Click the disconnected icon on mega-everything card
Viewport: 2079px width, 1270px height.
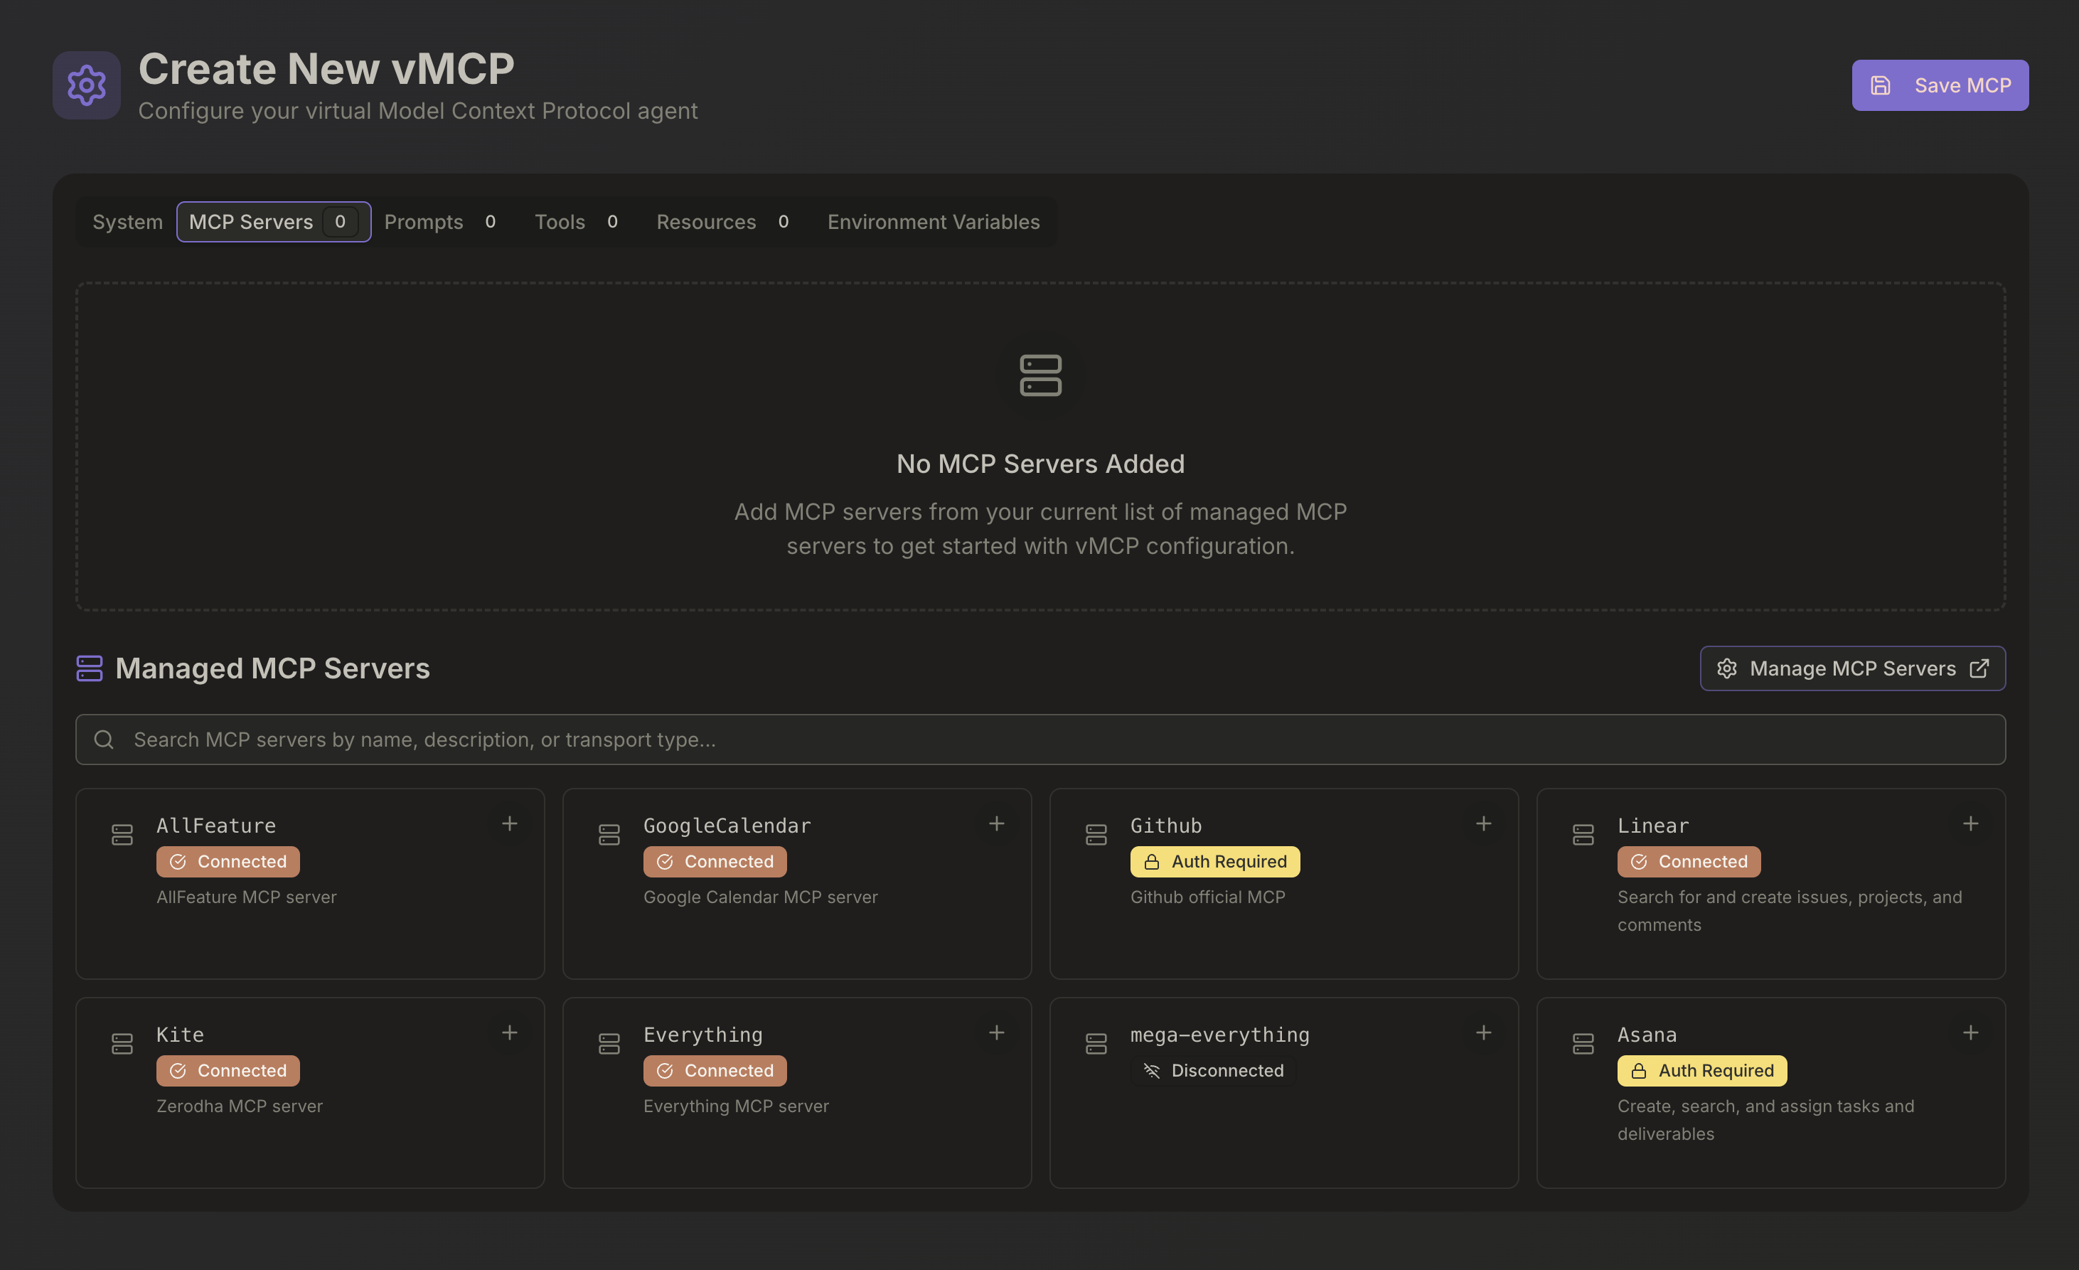(1152, 1070)
